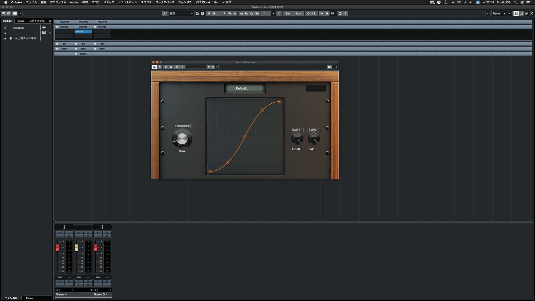Expand the SENDS rack header
This screenshot has height=301, width=535.
point(83,54)
